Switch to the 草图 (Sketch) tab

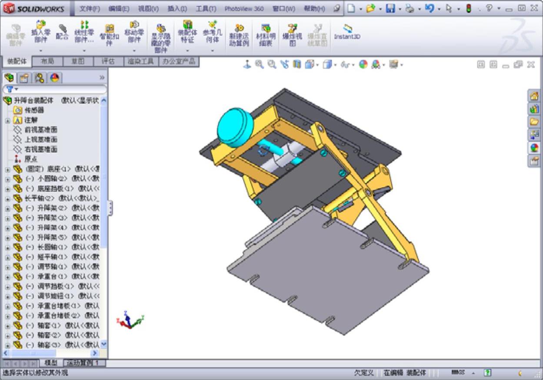click(78, 61)
